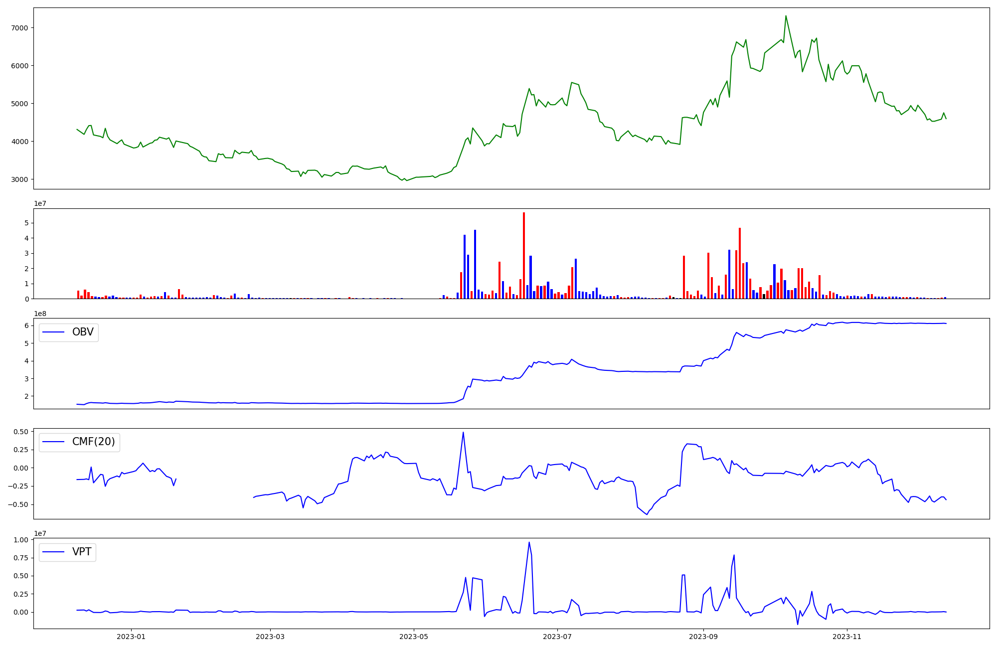997x648 pixels.
Task: Click the tallest blue volume bar
Action: pyautogui.click(x=475, y=264)
